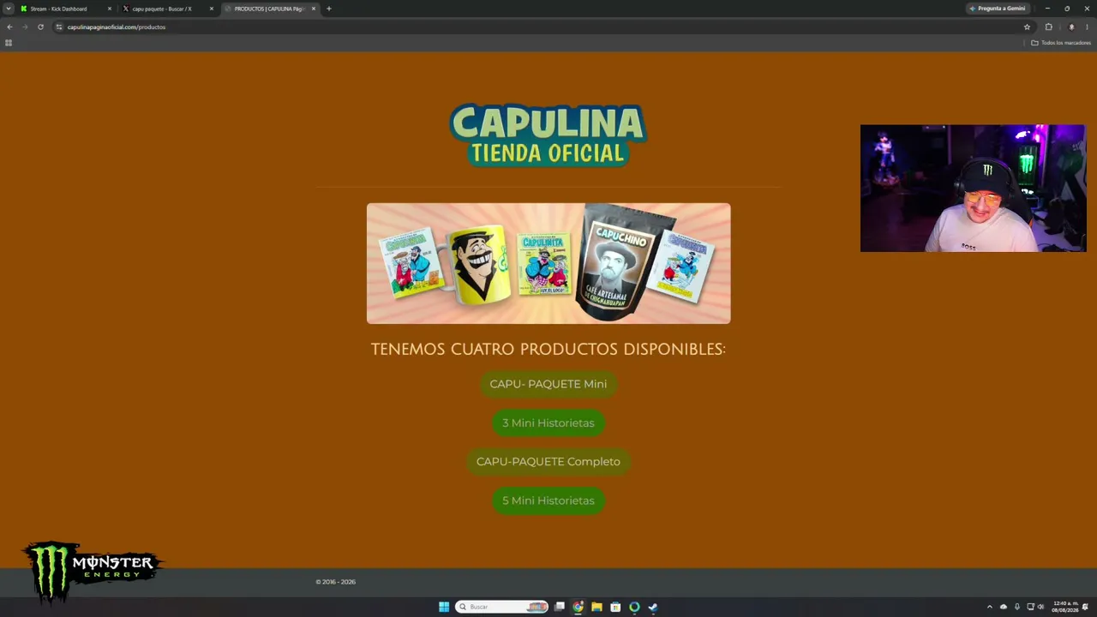Open the Chrome profile avatar
1097x617 pixels.
coord(1071,27)
